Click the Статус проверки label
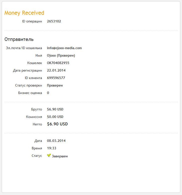The height and width of the screenshot is (195, 182). tap(28, 85)
